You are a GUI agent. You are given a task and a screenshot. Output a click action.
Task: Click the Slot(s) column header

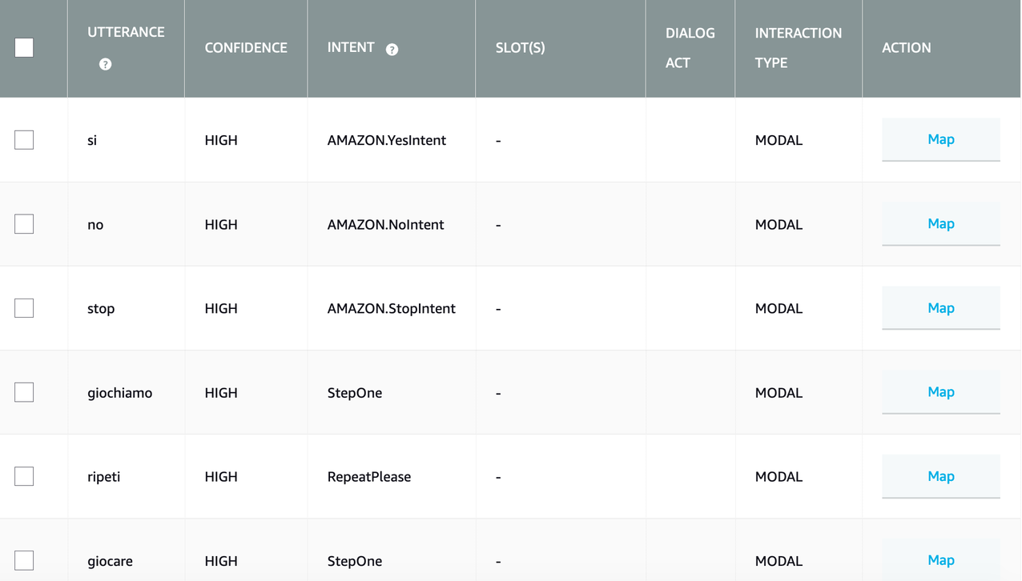click(x=521, y=48)
